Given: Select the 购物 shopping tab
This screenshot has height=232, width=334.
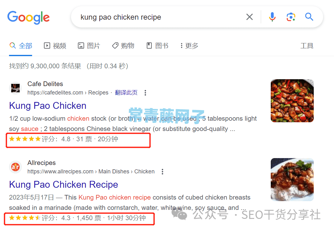Looking at the screenshot, I should pos(123,46).
